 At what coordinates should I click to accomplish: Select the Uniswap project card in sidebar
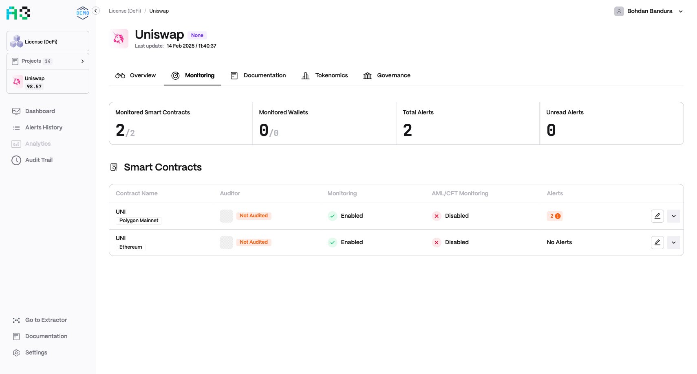[x=48, y=82]
